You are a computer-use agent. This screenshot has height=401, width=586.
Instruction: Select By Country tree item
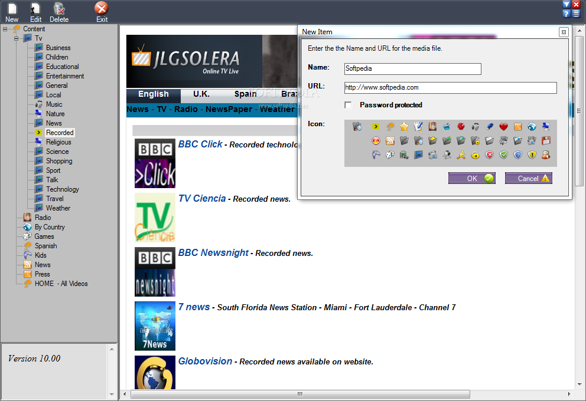(x=50, y=227)
